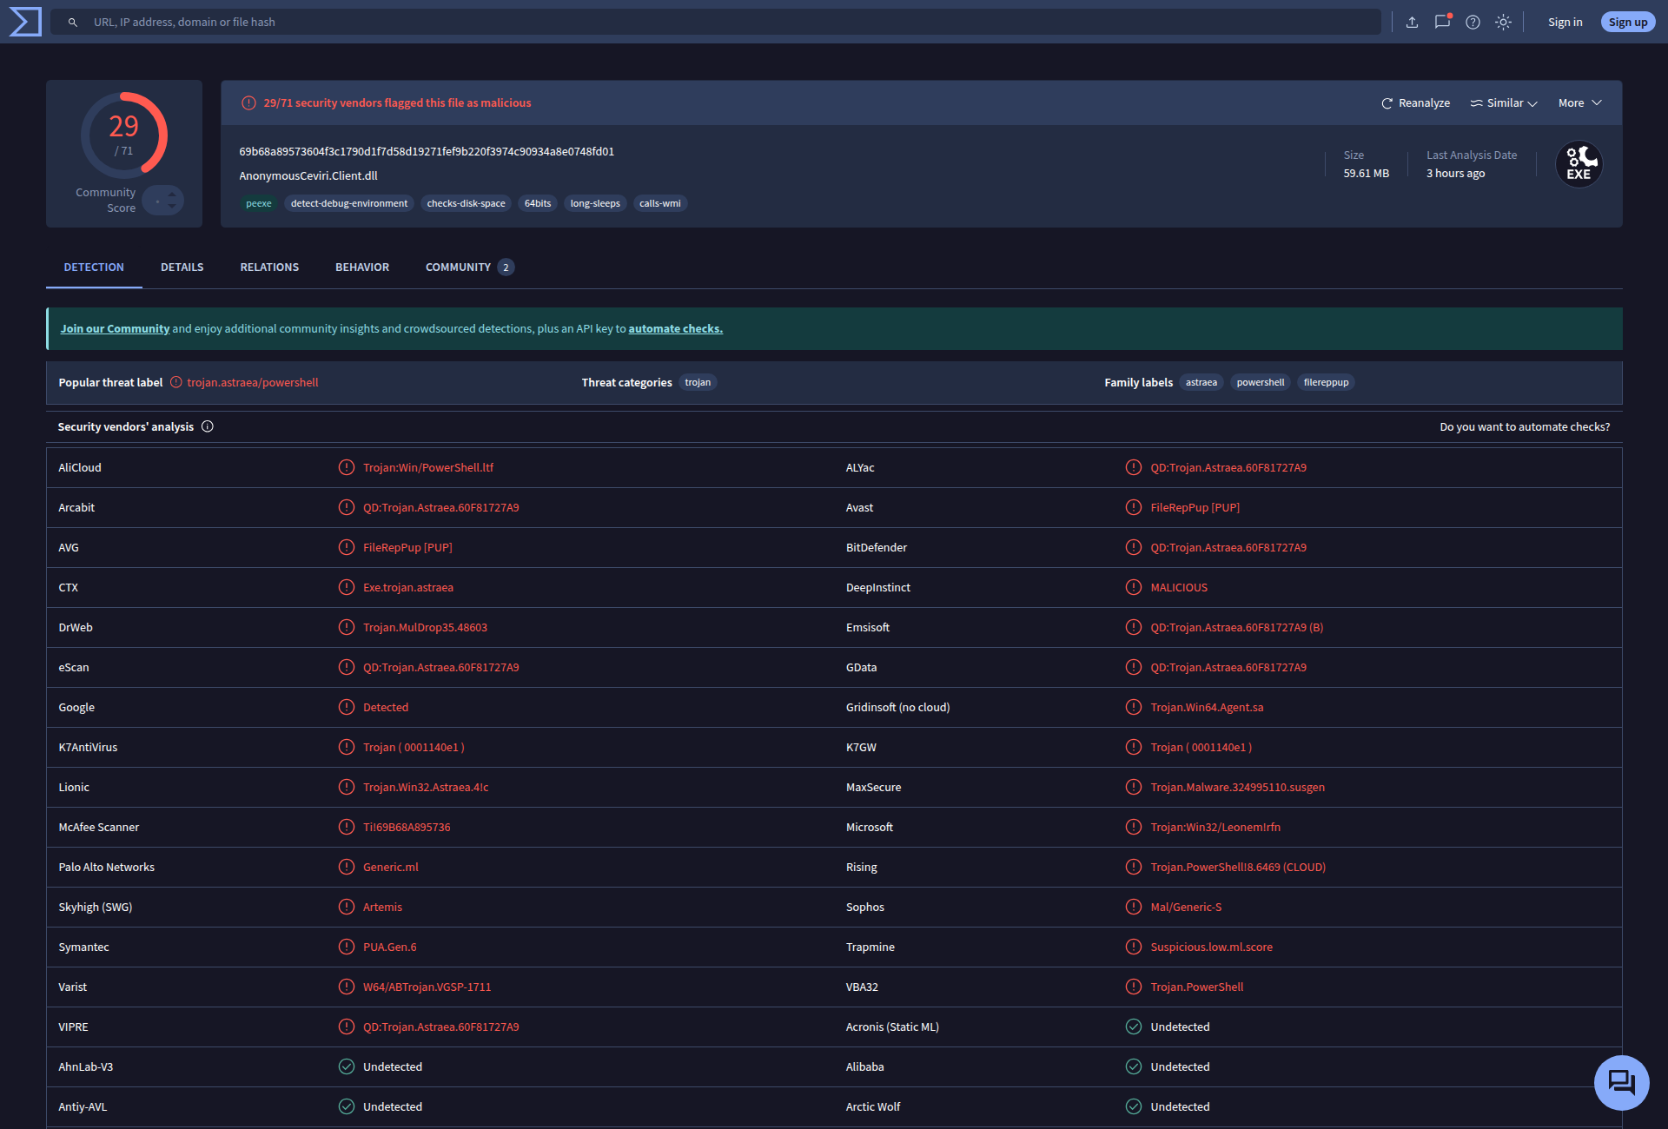
Task: Click the 64bits tag
Action: tap(538, 204)
